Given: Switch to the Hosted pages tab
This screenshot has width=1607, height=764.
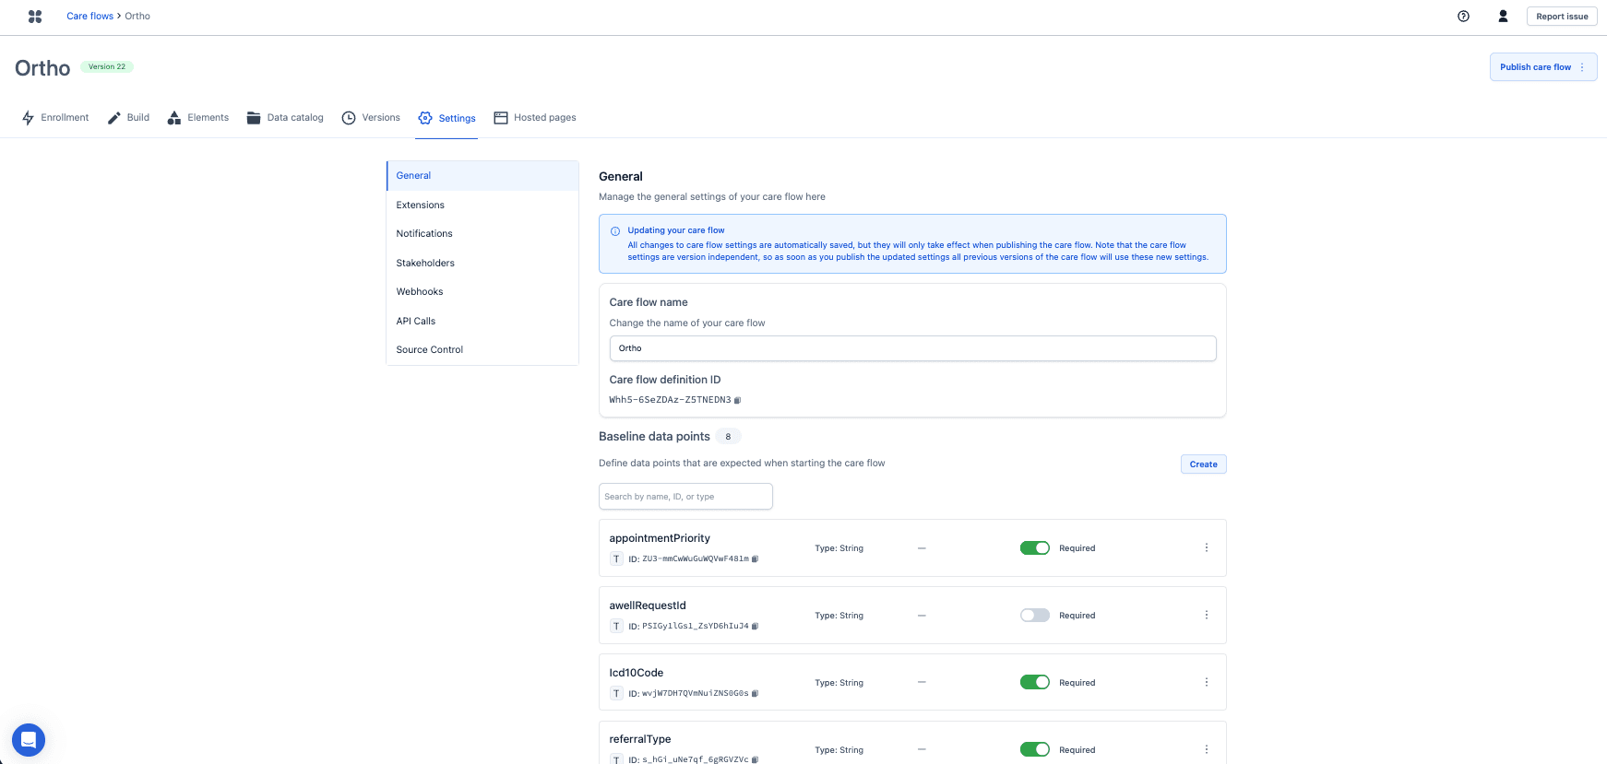Looking at the screenshot, I should click(535, 118).
